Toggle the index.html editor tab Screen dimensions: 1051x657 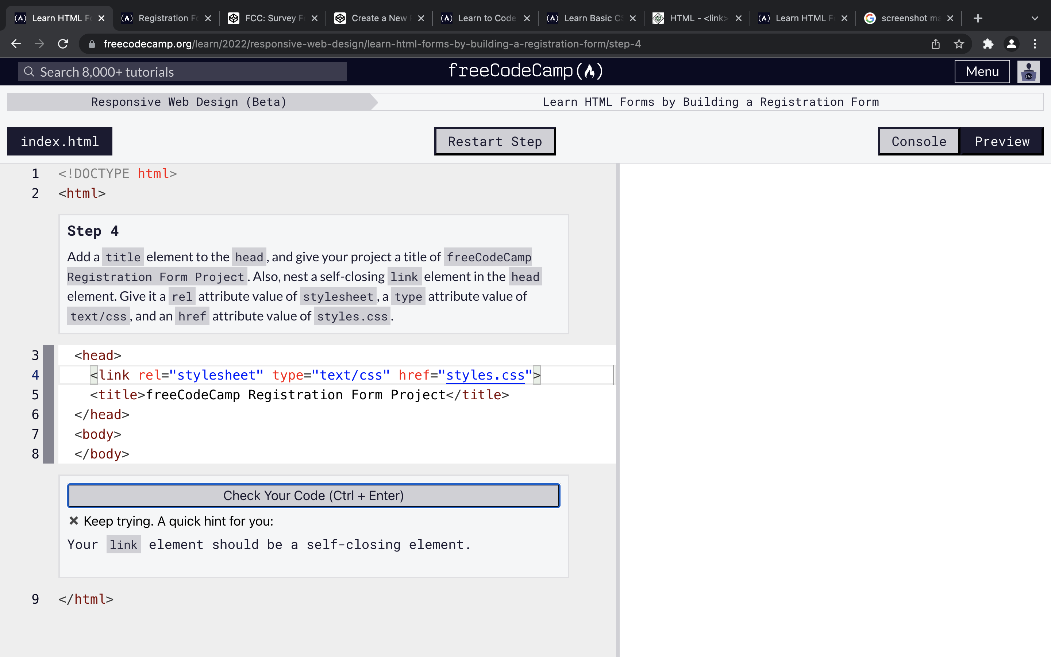tap(60, 141)
